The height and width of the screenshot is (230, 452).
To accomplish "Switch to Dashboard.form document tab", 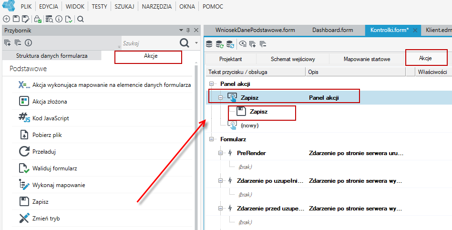I will click(333, 30).
